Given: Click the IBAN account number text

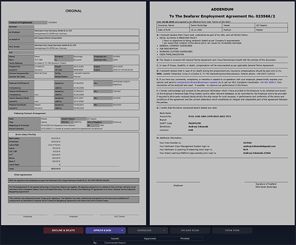Looking at the screenshot, I should tap(210, 116).
